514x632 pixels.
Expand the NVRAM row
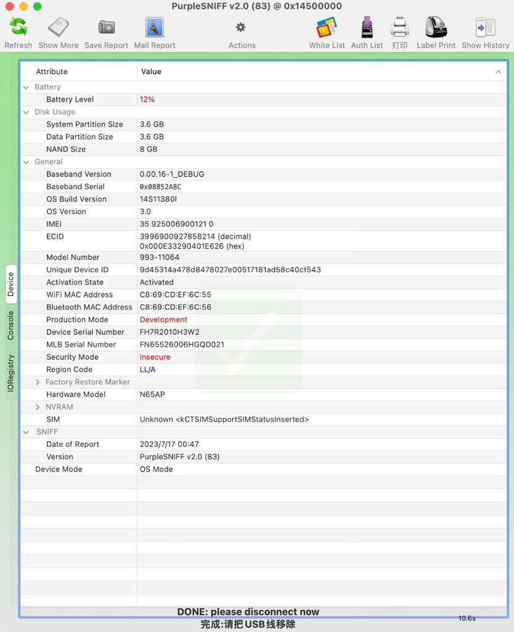[38, 407]
